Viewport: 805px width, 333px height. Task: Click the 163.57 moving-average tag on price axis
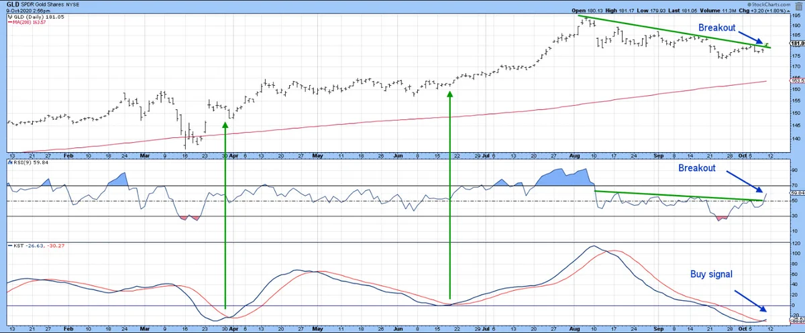(798, 79)
